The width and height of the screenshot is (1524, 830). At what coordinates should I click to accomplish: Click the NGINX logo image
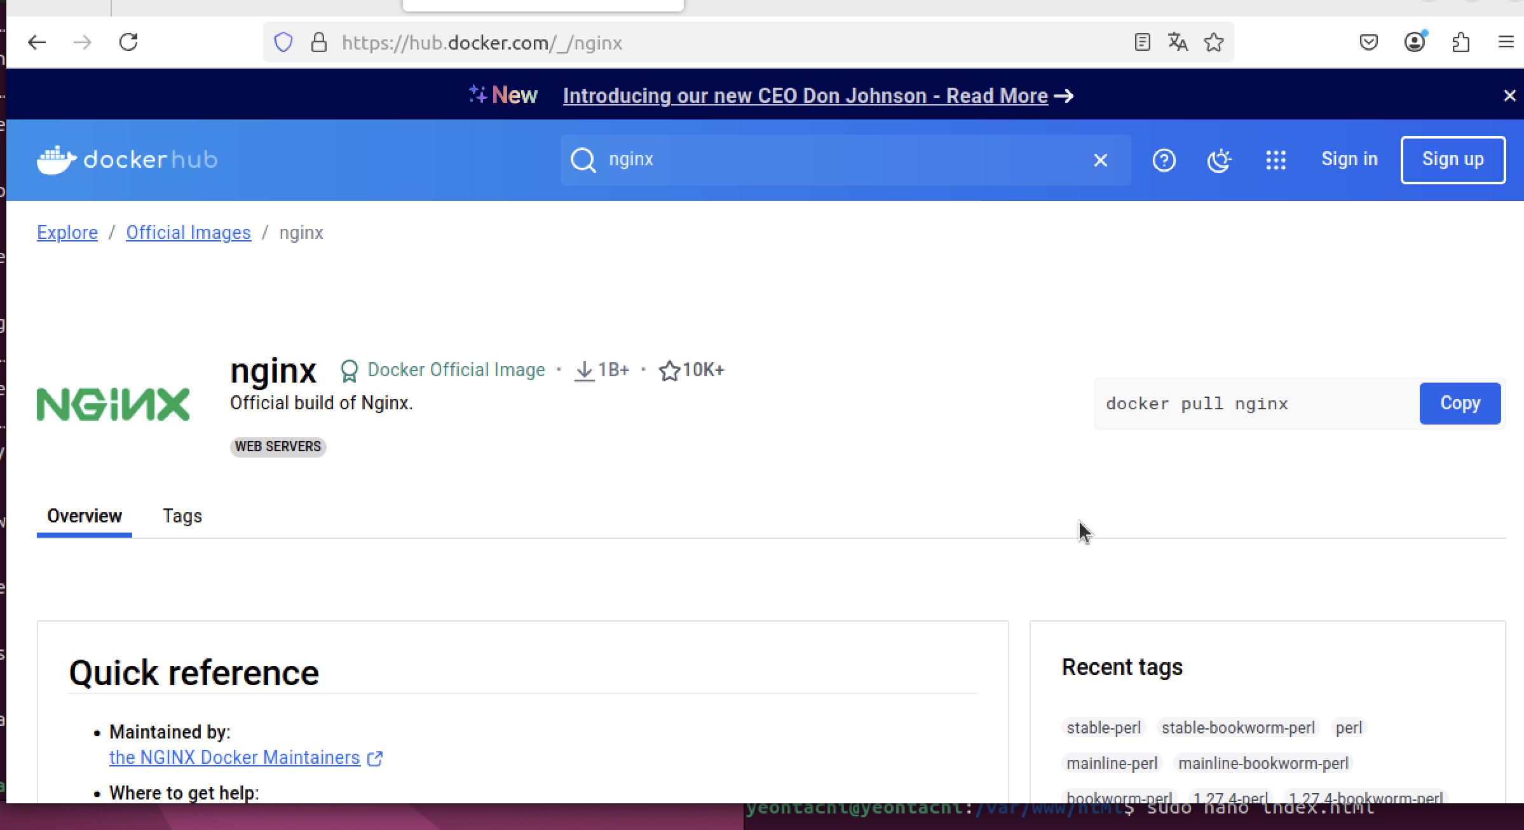click(113, 404)
